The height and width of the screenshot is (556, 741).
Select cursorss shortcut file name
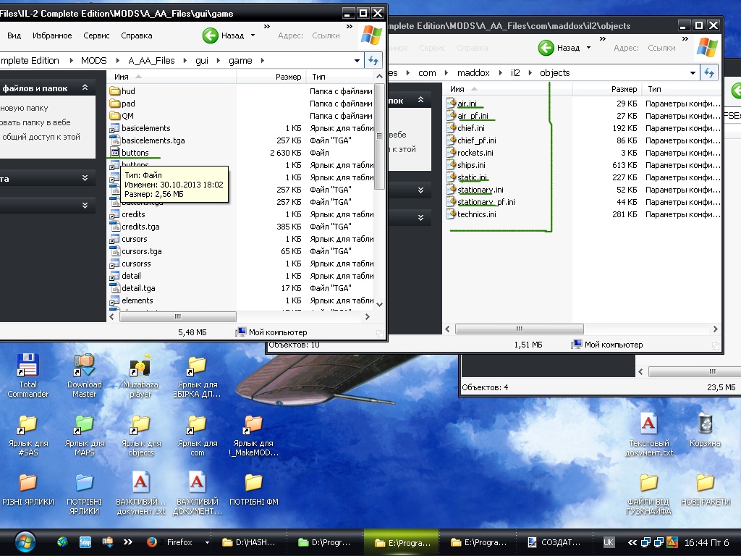click(x=136, y=264)
